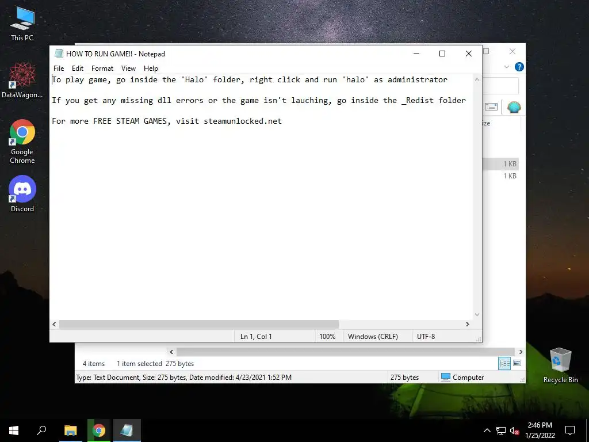Viewport: 589px width, 442px height.
Task: Open taskbar Search magnifier
Action: 41,430
